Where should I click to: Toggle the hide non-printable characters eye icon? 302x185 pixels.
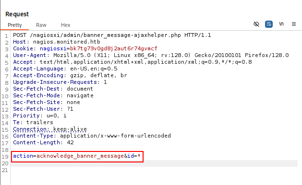[x=256, y=24]
